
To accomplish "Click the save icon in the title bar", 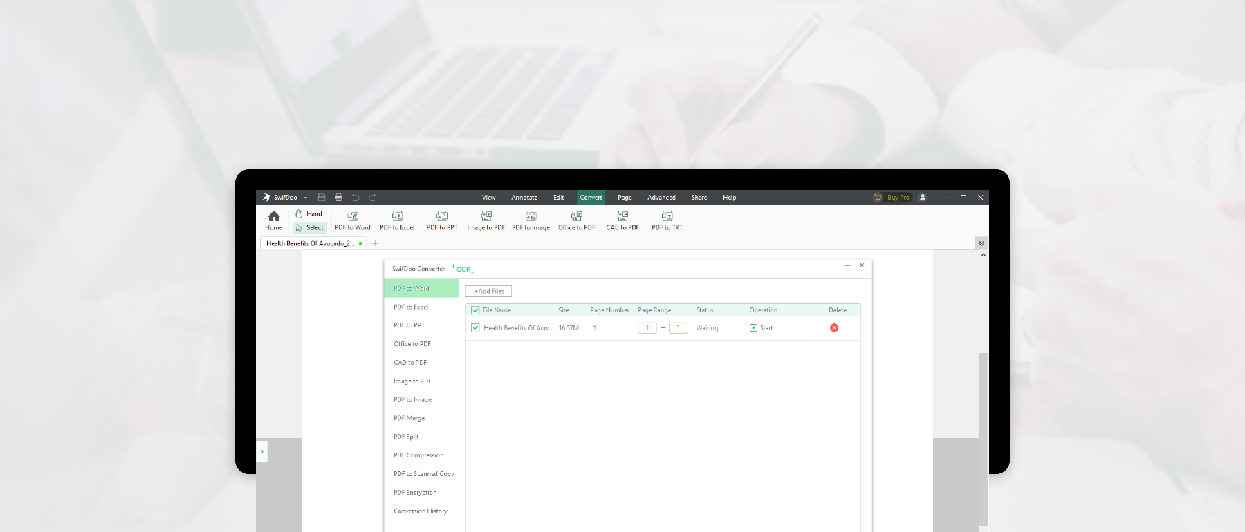I will coord(322,198).
